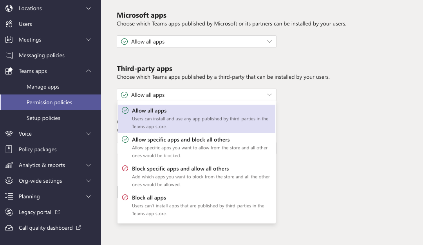Choose Block all apps option
The height and width of the screenshot is (245, 423).
197,205
